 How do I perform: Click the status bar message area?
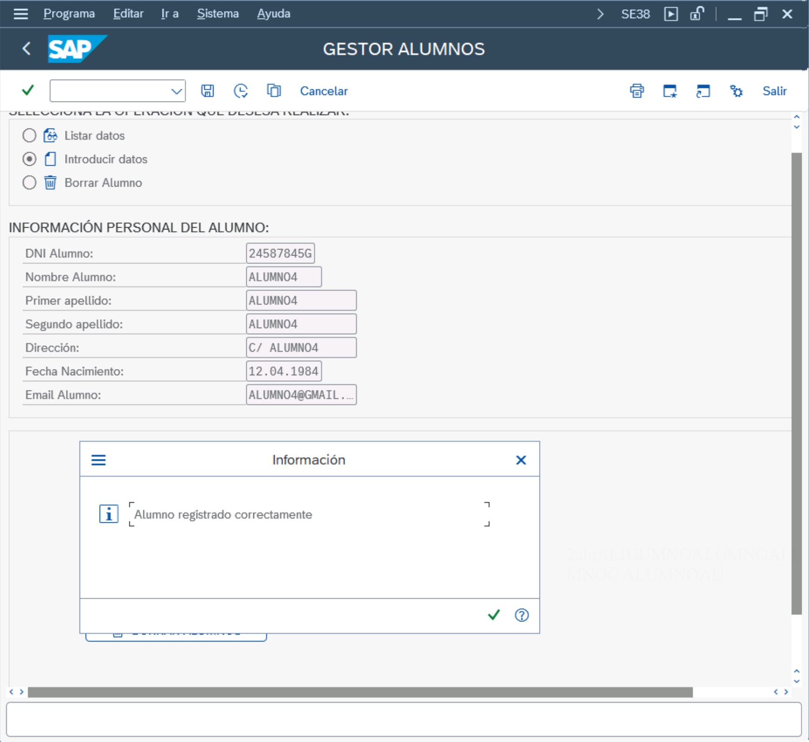pyautogui.click(x=404, y=719)
